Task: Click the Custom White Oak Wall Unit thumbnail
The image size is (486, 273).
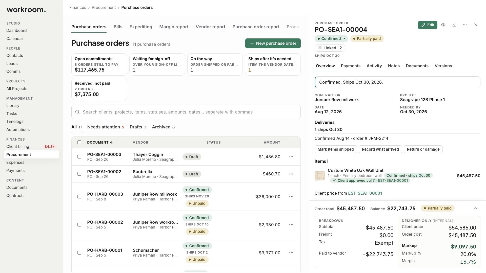Action: click(x=319, y=176)
